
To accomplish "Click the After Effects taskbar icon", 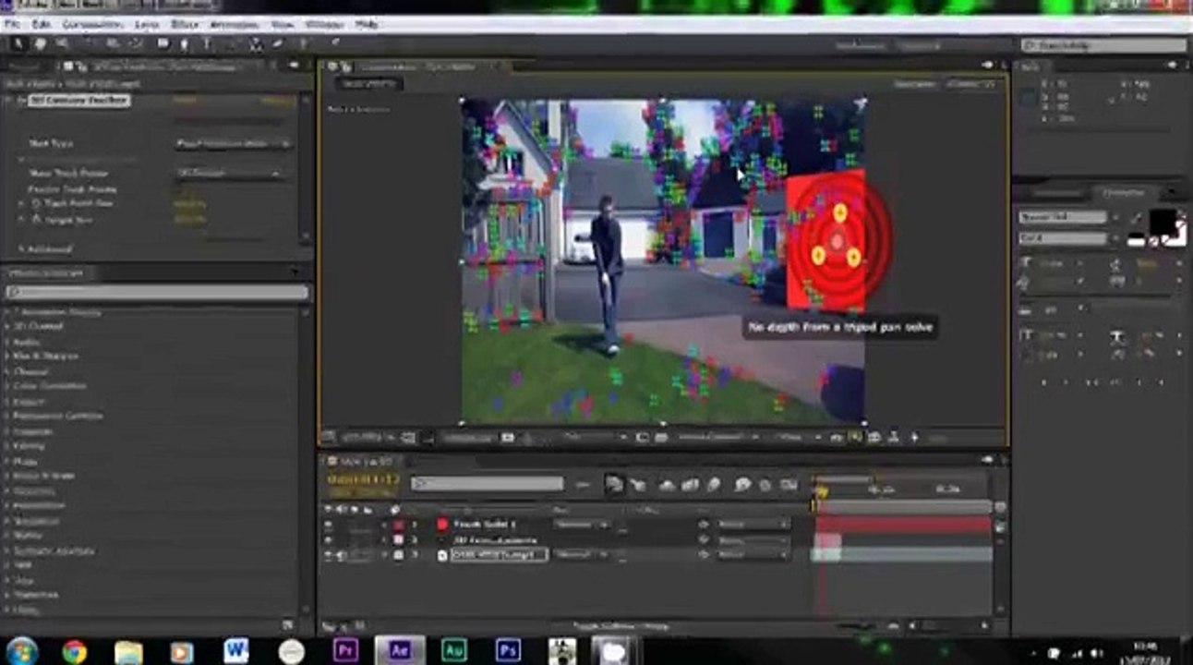I will 400,650.
